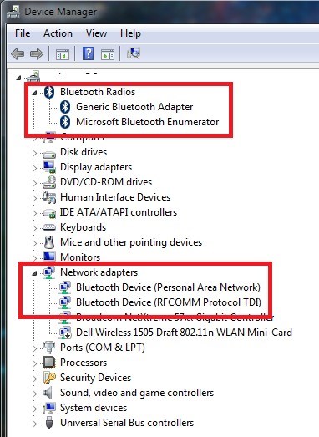Expand the Processors node

[34, 363]
